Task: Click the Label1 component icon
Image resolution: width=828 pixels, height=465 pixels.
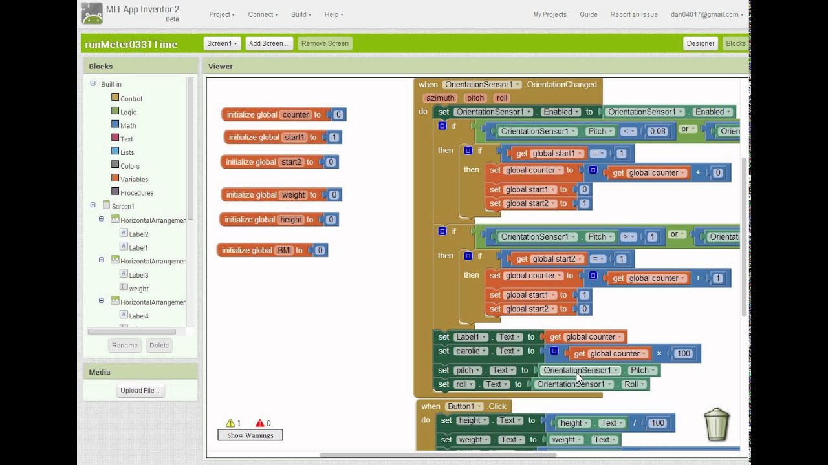Action: (x=124, y=247)
